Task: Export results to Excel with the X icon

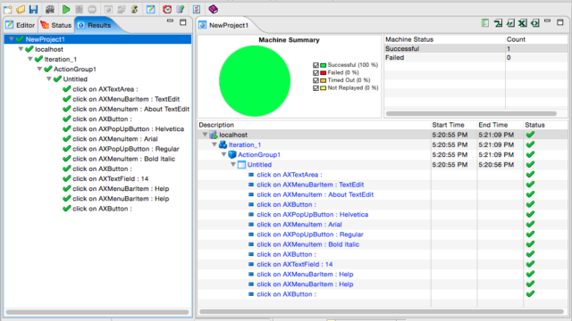Action: [x=523, y=23]
